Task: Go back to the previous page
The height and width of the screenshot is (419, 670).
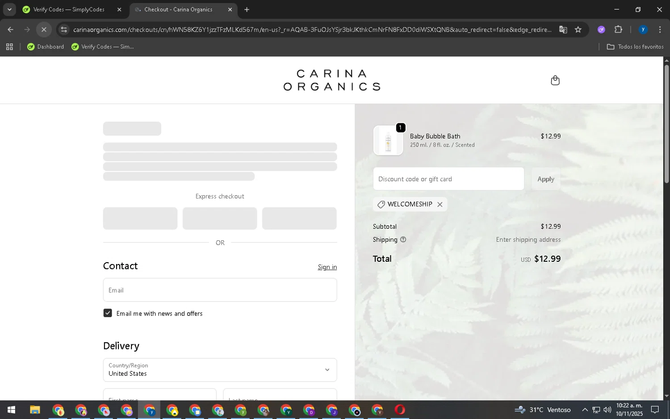Action: click(x=10, y=29)
